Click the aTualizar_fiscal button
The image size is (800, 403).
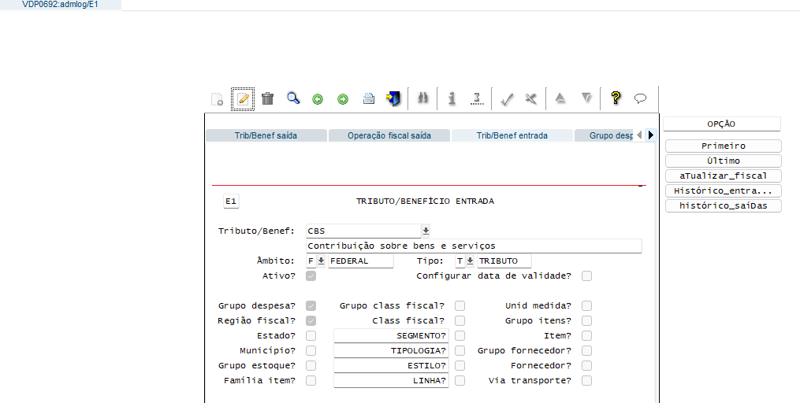[723, 176]
